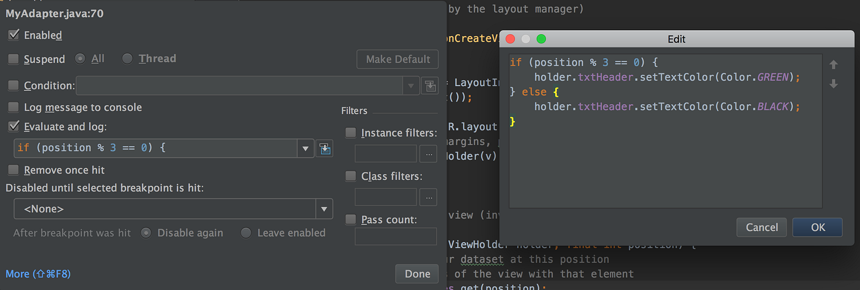
Task: Click the down arrow in Edit dialog
Action: pyautogui.click(x=834, y=84)
